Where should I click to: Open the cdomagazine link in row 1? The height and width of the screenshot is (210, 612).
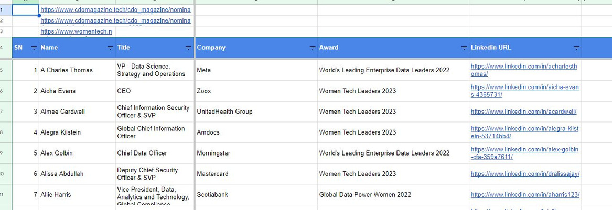click(x=115, y=10)
